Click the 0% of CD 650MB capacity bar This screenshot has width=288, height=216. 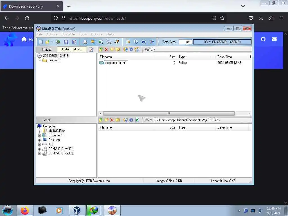point(222,42)
